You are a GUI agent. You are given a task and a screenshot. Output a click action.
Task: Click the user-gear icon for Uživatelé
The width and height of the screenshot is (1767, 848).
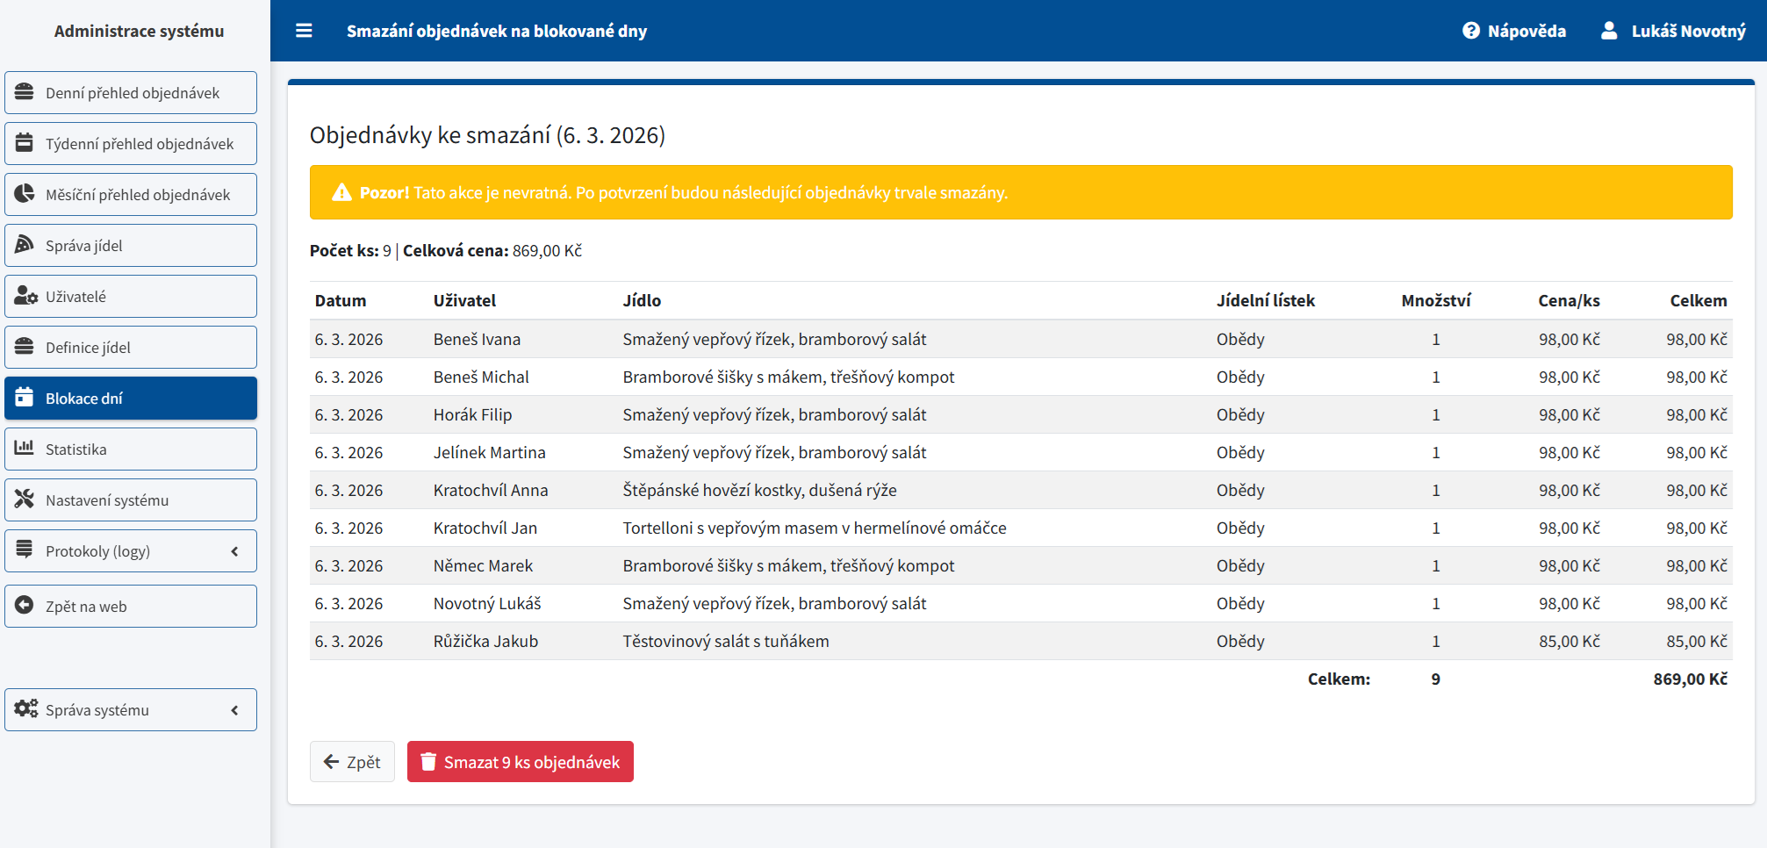point(25,296)
